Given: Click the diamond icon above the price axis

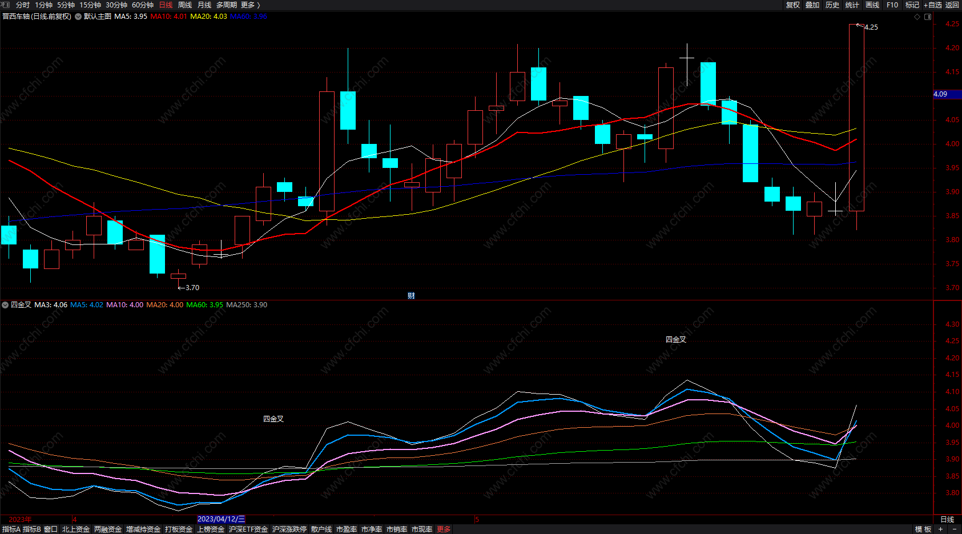Looking at the screenshot, I should tap(917, 17).
